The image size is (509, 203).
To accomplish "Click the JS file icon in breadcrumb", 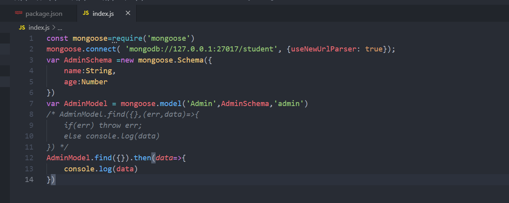I will point(22,28).
